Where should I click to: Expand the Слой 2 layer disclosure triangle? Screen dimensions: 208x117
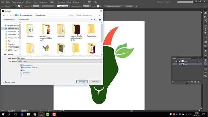point(180,61)
